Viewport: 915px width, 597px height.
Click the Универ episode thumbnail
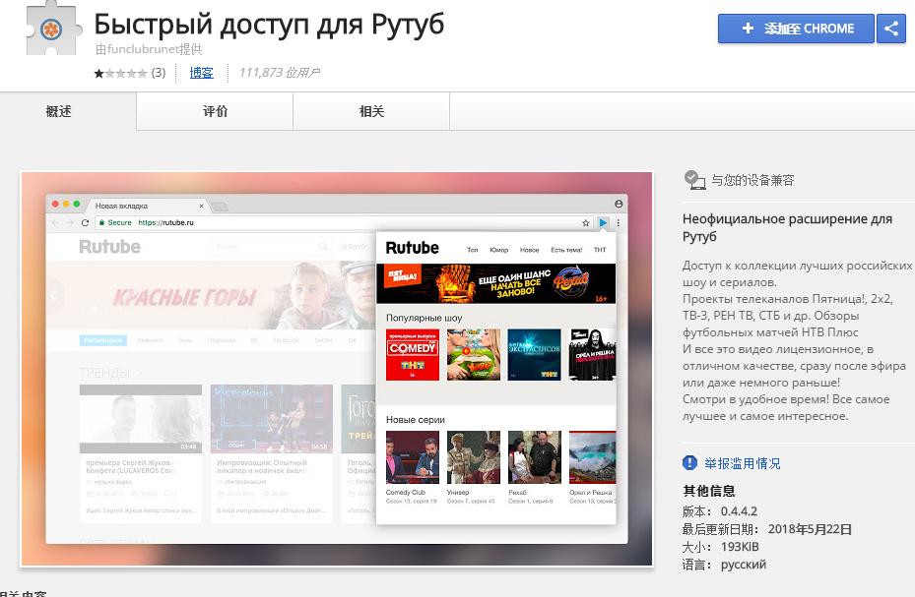coord(473,457)
